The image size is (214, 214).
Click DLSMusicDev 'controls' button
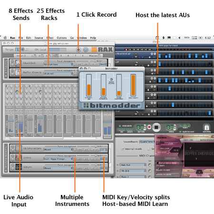tap(95, 149)
